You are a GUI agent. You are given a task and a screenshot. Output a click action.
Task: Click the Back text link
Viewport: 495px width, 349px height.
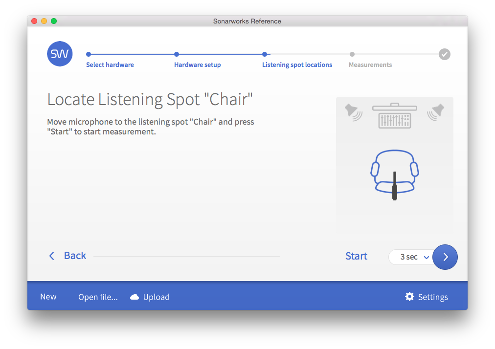point(75,256)
